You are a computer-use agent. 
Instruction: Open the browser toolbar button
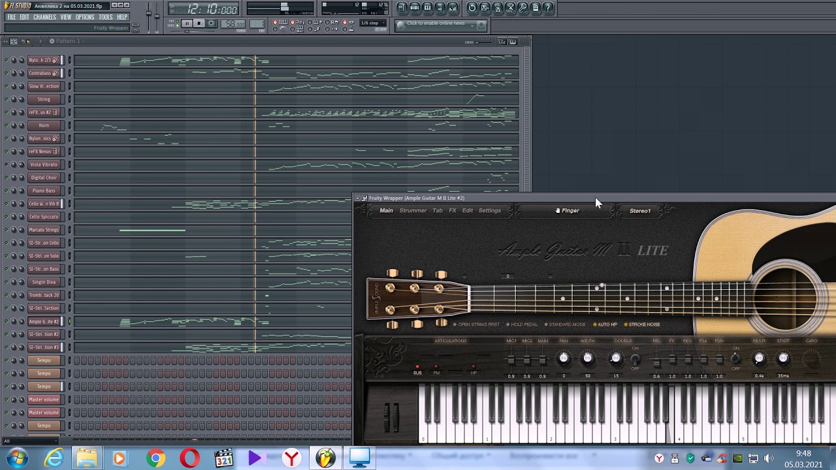[440, 8]
